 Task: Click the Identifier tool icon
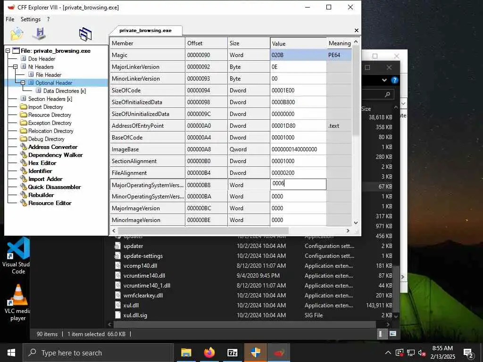point(24,171)
